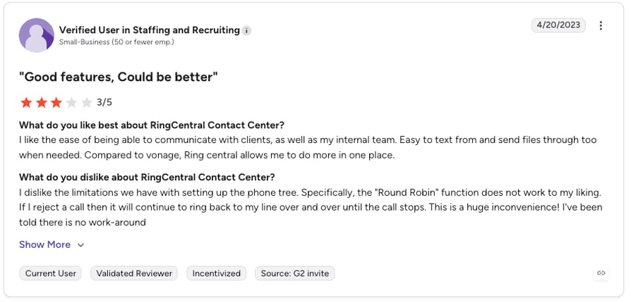Click the fifth gray rating star
The image size is (631, 302).
[x=87, y=103]
